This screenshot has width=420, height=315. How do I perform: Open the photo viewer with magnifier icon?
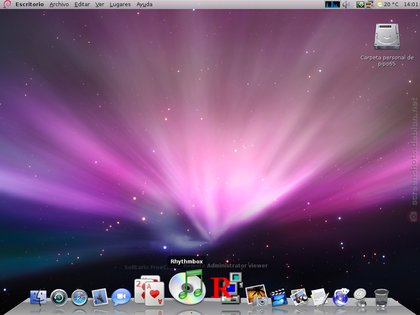[x=299, y=297]
